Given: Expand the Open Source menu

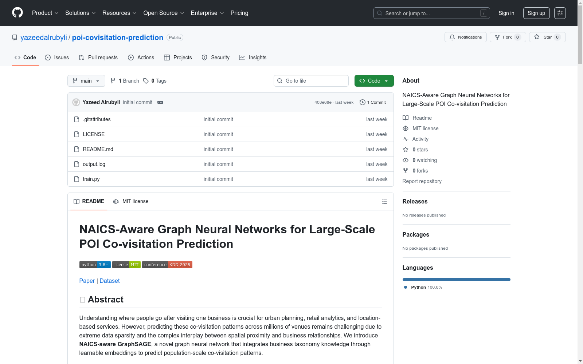Looking at the screenshot, I should click(x=164, y=13).
